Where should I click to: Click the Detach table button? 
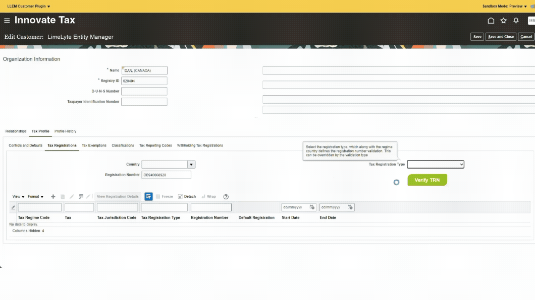pos(187,197)
